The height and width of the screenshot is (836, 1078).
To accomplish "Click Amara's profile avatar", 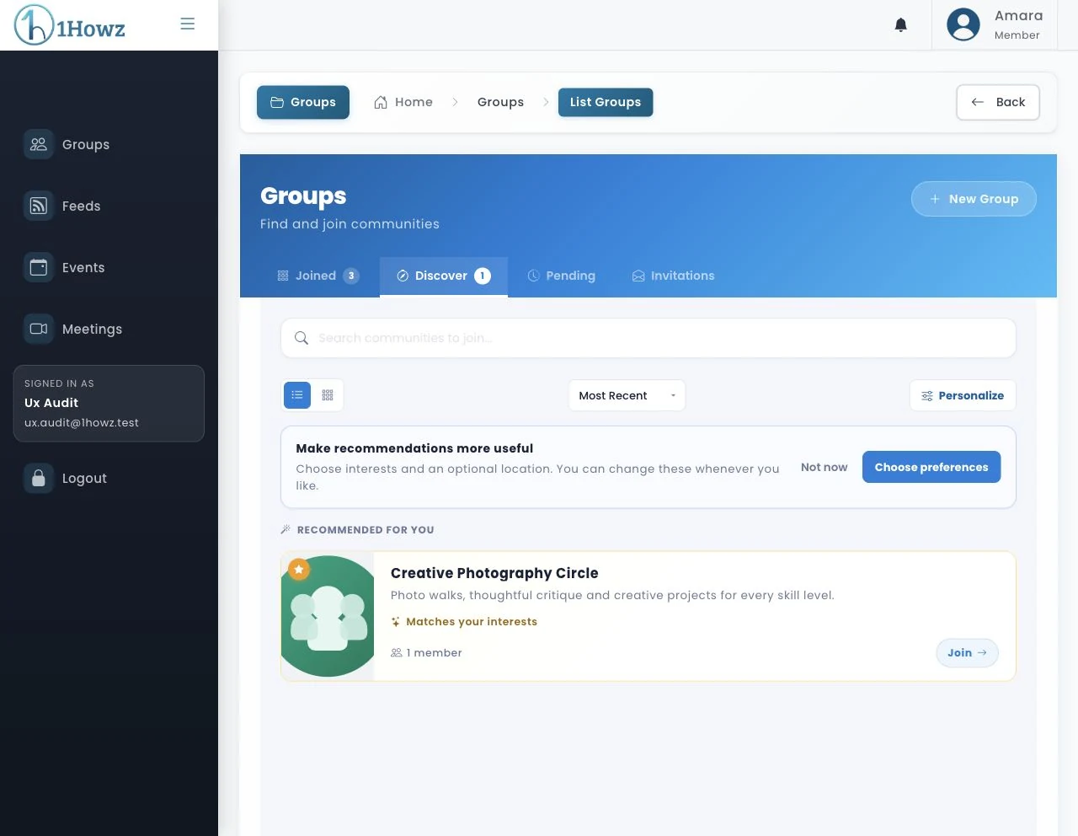I will pos(963,24).
